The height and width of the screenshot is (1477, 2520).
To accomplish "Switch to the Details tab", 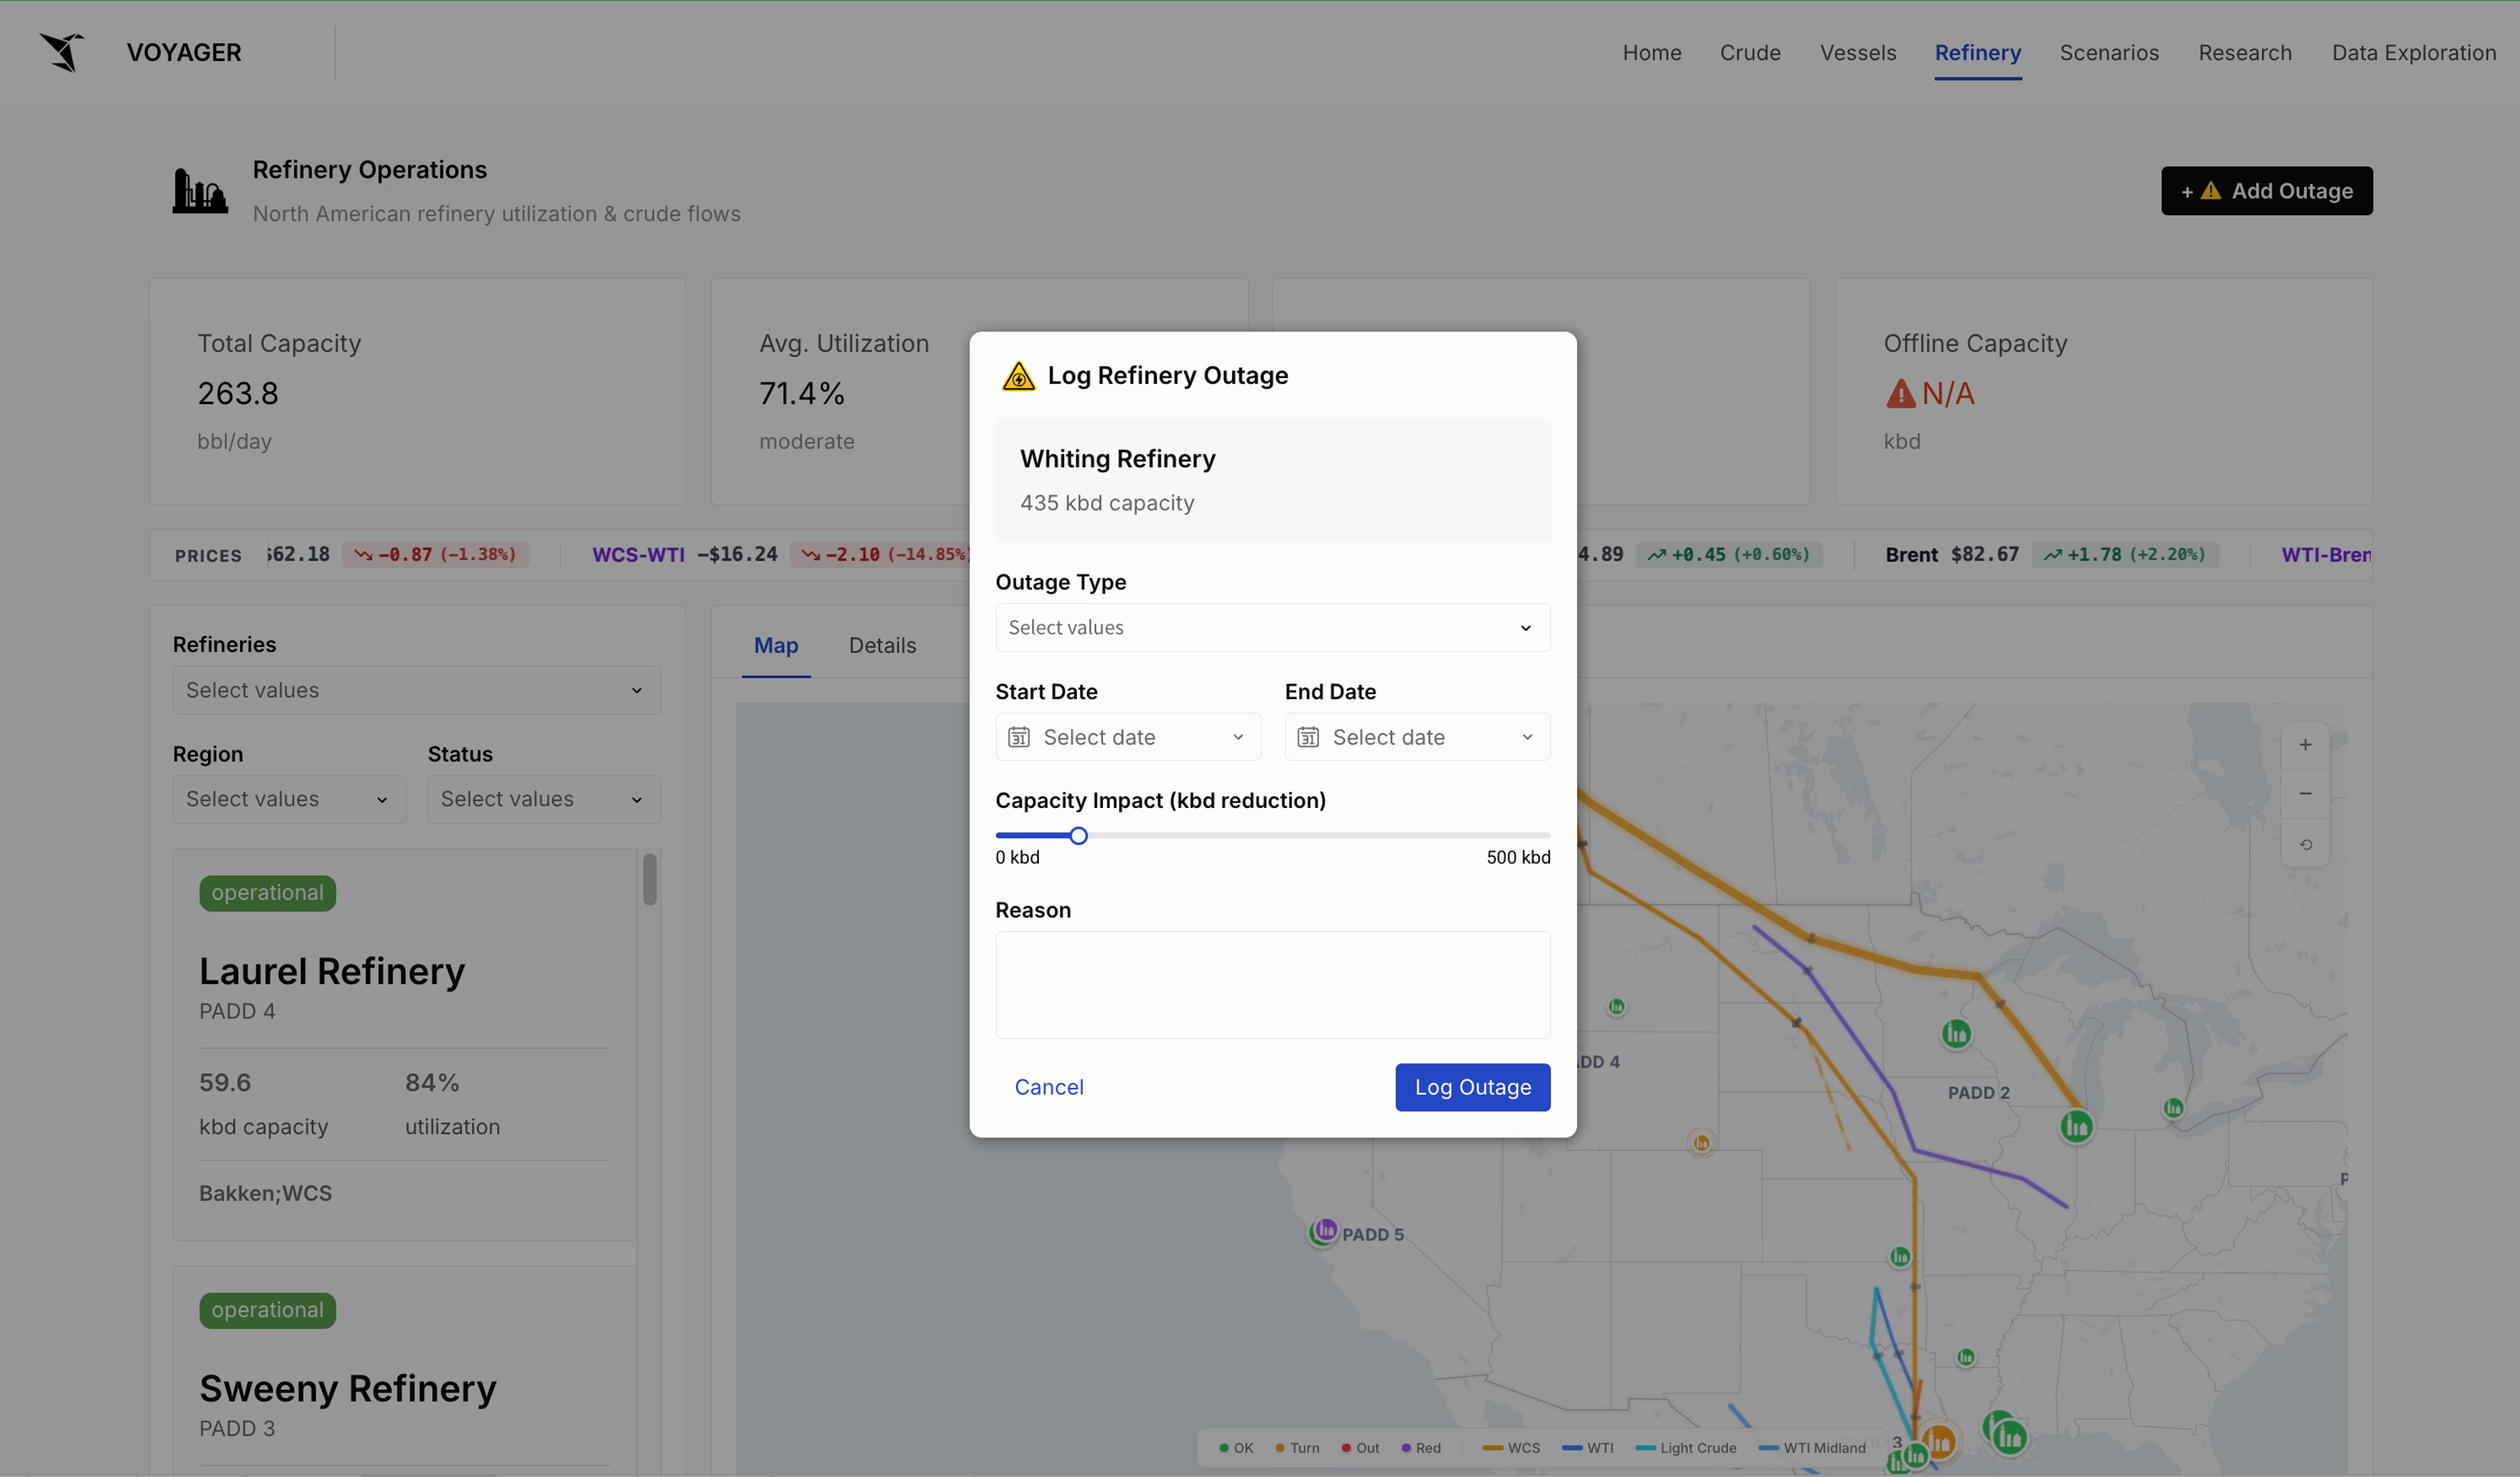I will coord(882,645).
